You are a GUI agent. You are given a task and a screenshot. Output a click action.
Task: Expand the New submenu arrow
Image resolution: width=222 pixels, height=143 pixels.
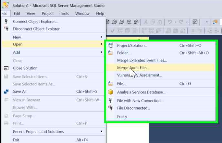pyautogui.click(x=101, y=37)
